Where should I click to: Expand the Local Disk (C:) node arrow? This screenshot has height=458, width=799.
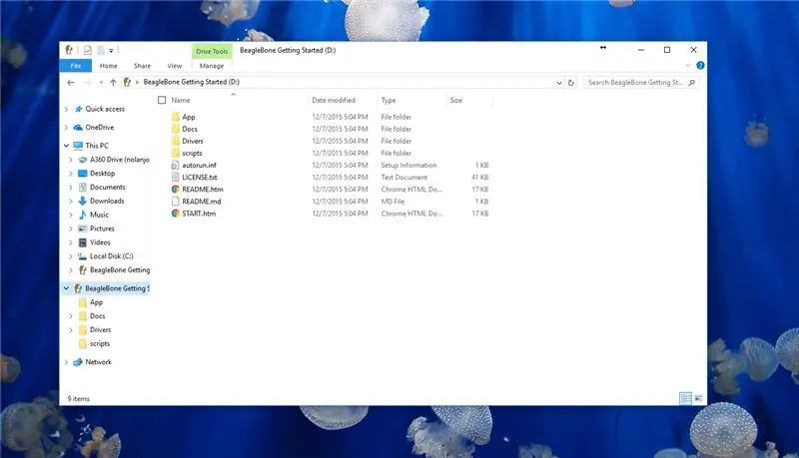(x=71, y=256)
